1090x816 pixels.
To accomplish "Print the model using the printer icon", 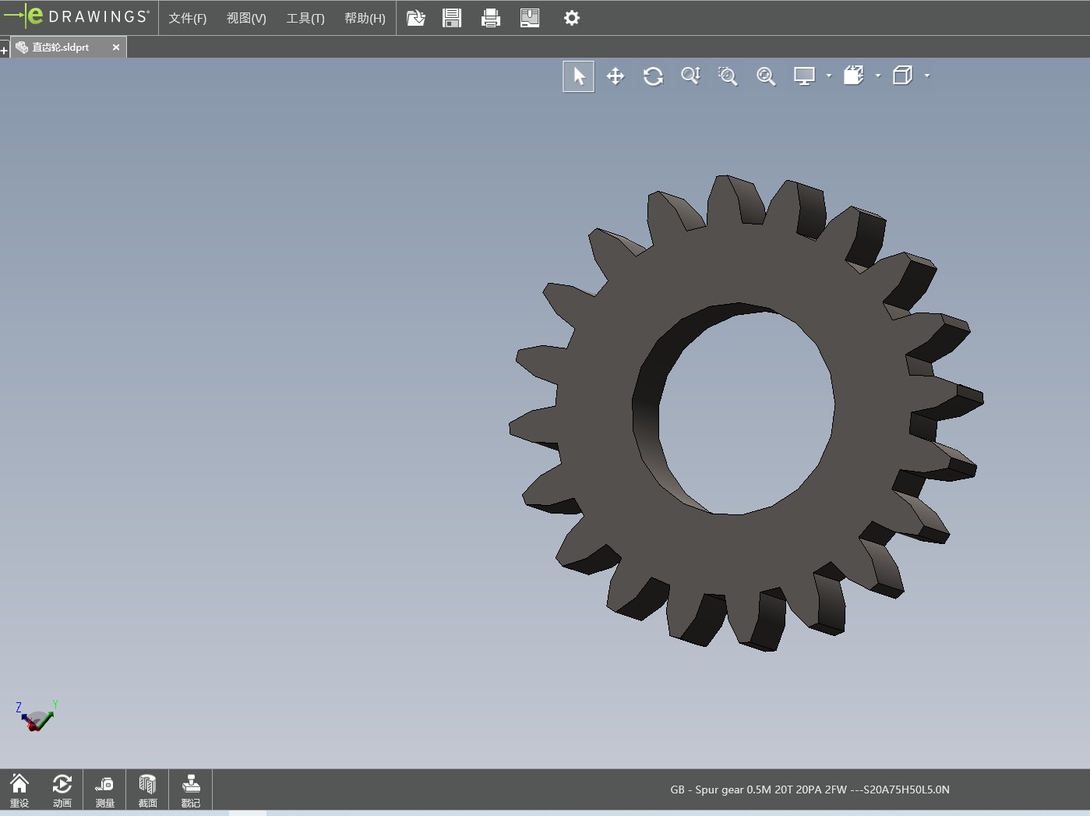I will (x=491, y=18).
